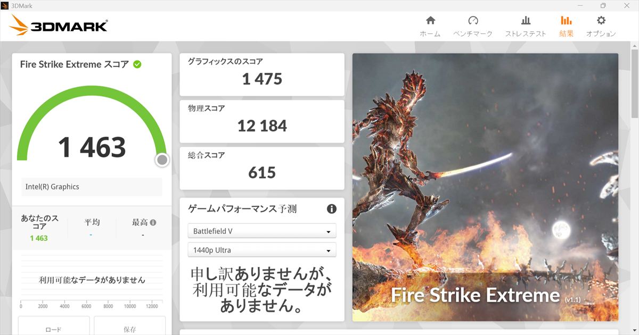Click the Intel(R) Graphics label field
The height and width of the screenshot is (335, 639).
92,187
